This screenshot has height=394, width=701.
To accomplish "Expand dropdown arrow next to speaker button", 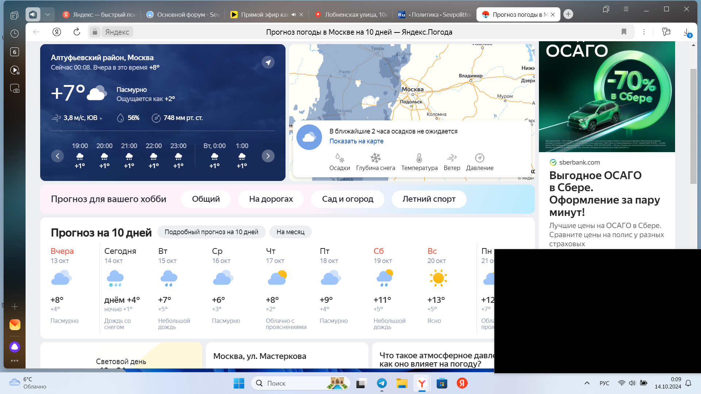I will pos(47,15).
